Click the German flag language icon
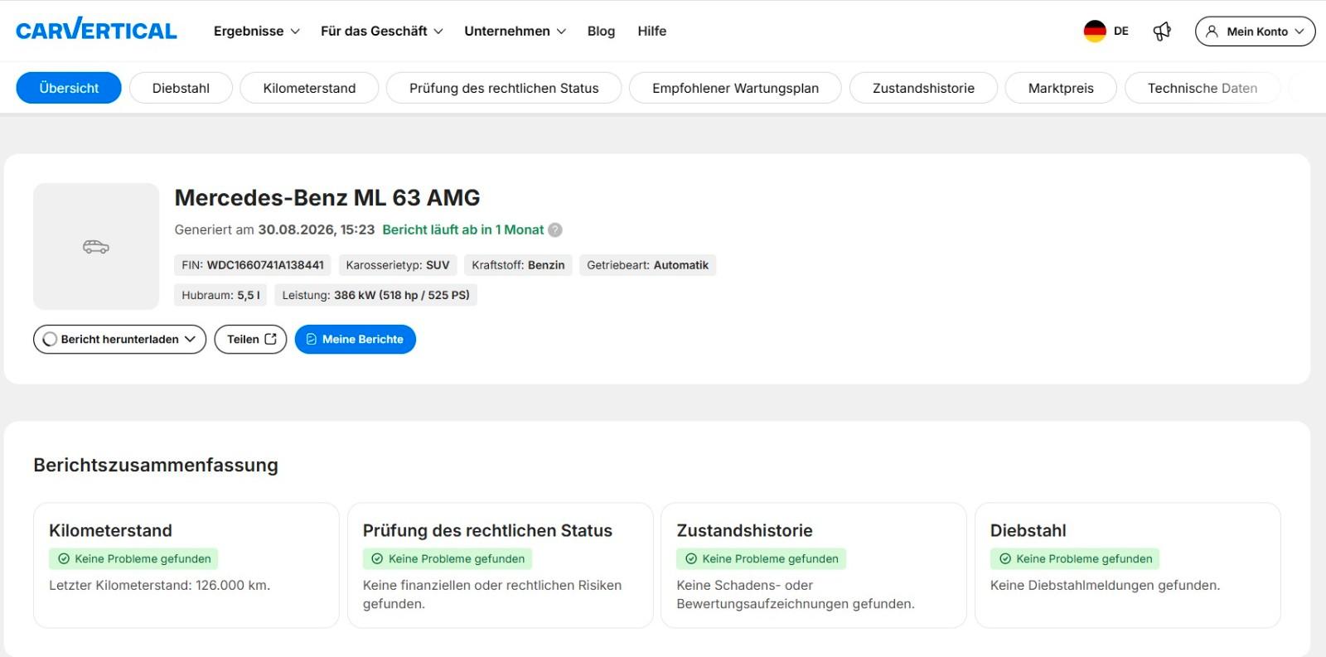Image resolution: width=1326 pixels, height=657 pixels. coord(1095,31)
